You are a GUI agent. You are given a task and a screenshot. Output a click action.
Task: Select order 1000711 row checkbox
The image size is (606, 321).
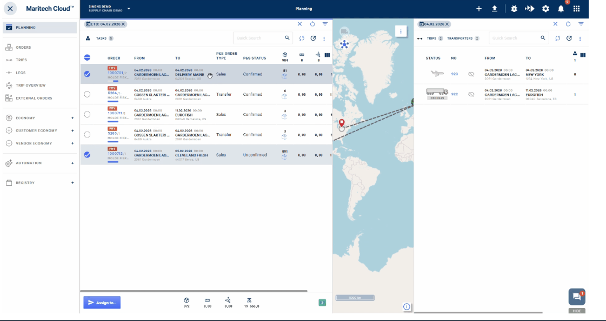(88, 114)
